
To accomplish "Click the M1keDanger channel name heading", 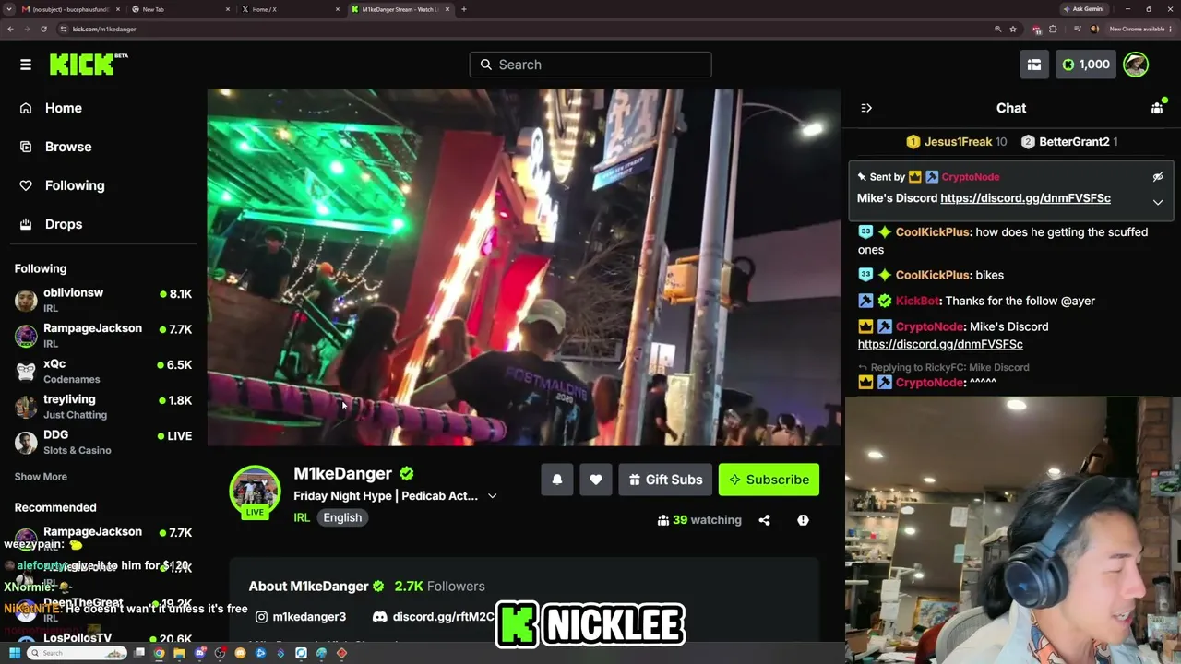I will 342,474.
